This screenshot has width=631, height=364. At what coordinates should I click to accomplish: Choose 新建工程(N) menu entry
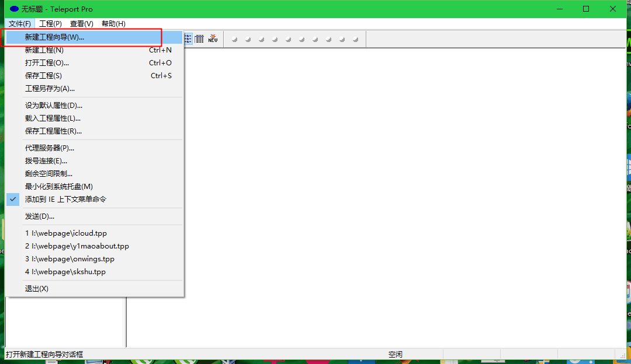pyautogui.click(x=95, y=50)
